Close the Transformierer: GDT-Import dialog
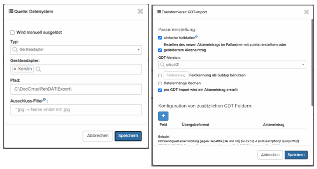The height and width of the screenshot is (169, 317). pyautogui.click(x=306, y=12)
